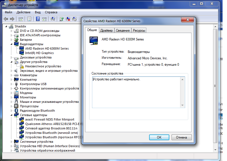Click the Update Driver toolbar icon

62,19
